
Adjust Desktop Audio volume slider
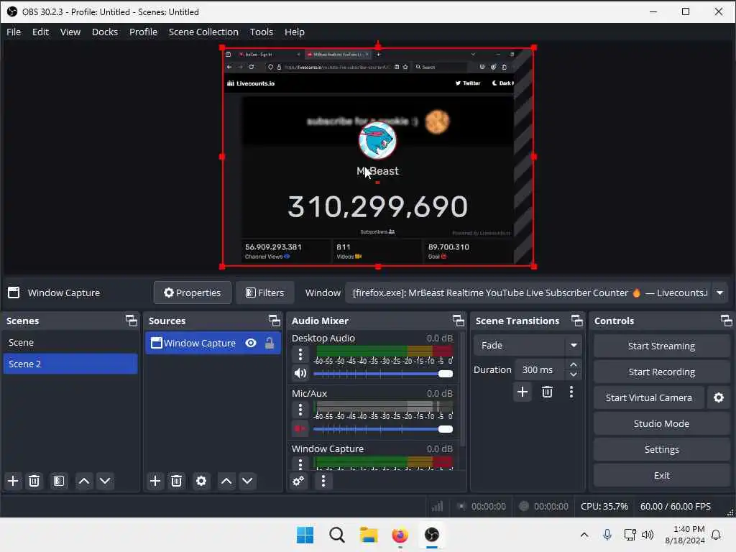[383, 374]
